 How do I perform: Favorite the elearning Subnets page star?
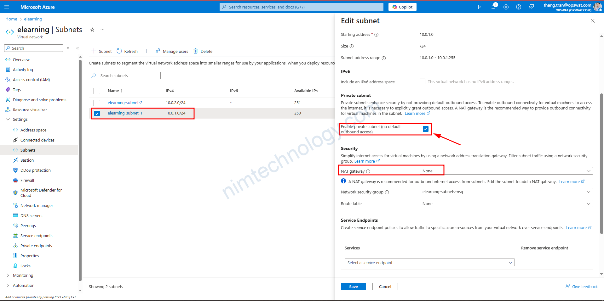coord(92,30)
